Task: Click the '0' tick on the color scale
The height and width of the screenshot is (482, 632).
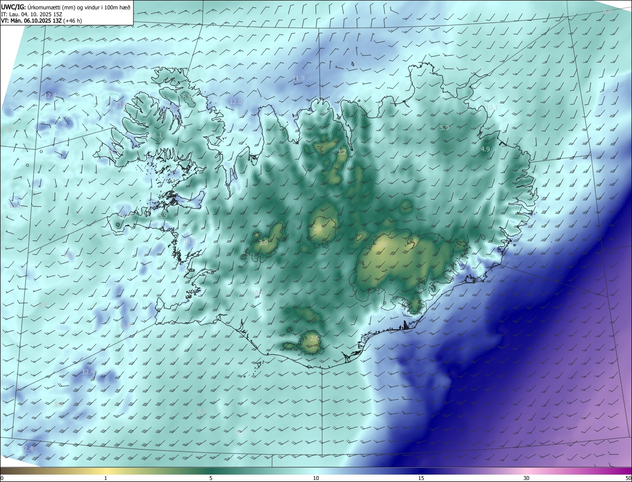Action: [x=2, y=479]
